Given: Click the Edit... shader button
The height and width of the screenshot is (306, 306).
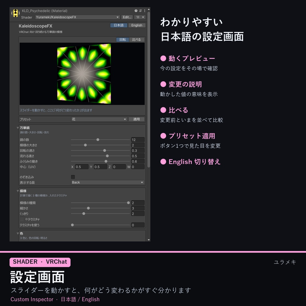Looking at the screenshot, I should [x=127, y=17].
